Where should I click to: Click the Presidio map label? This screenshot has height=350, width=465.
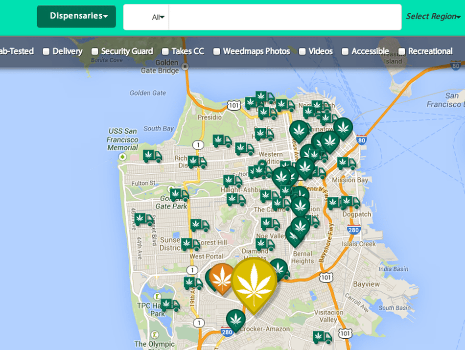(x=209, y=117)
